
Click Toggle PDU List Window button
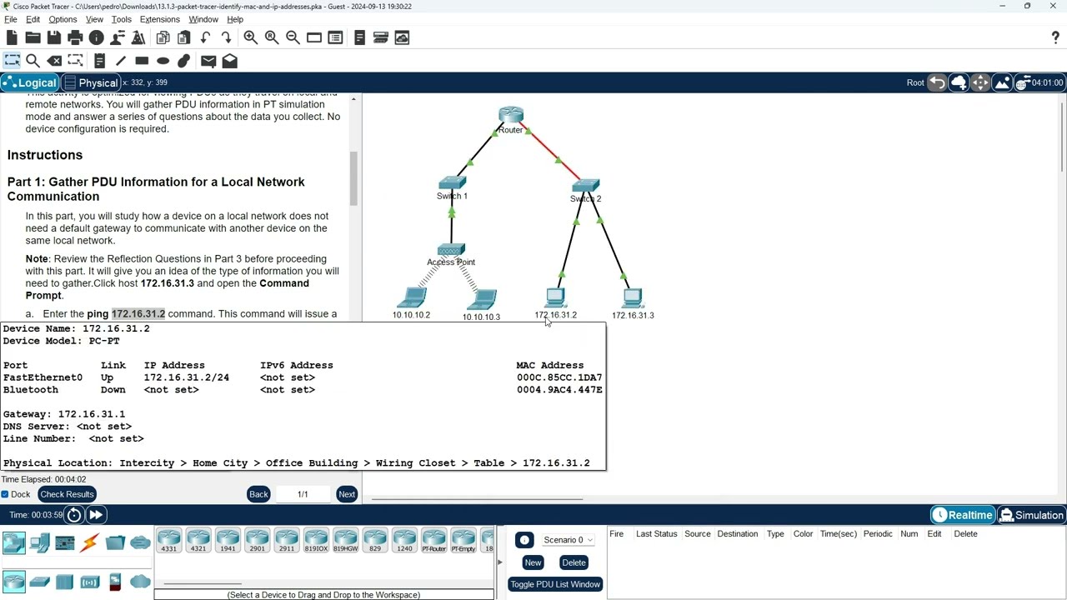(555, 584)
